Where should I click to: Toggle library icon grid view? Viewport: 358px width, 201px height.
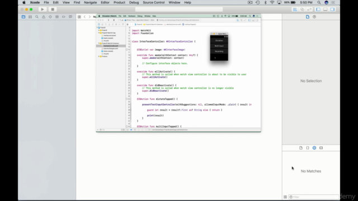click(285, 197)
